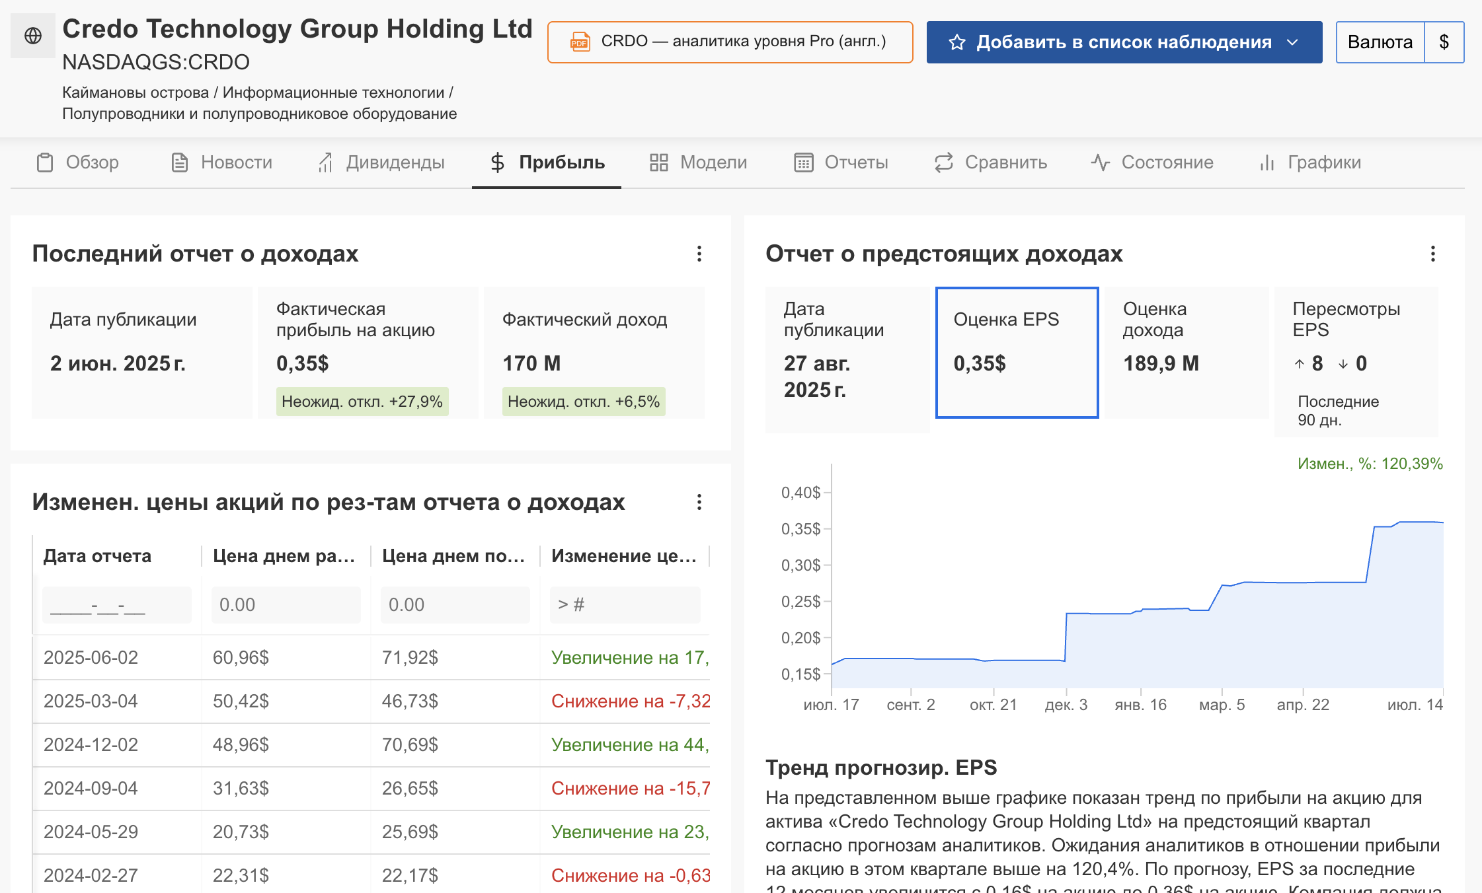
Task: Click the 2024-12-02 report date cell
Action: tap(116, 745)
